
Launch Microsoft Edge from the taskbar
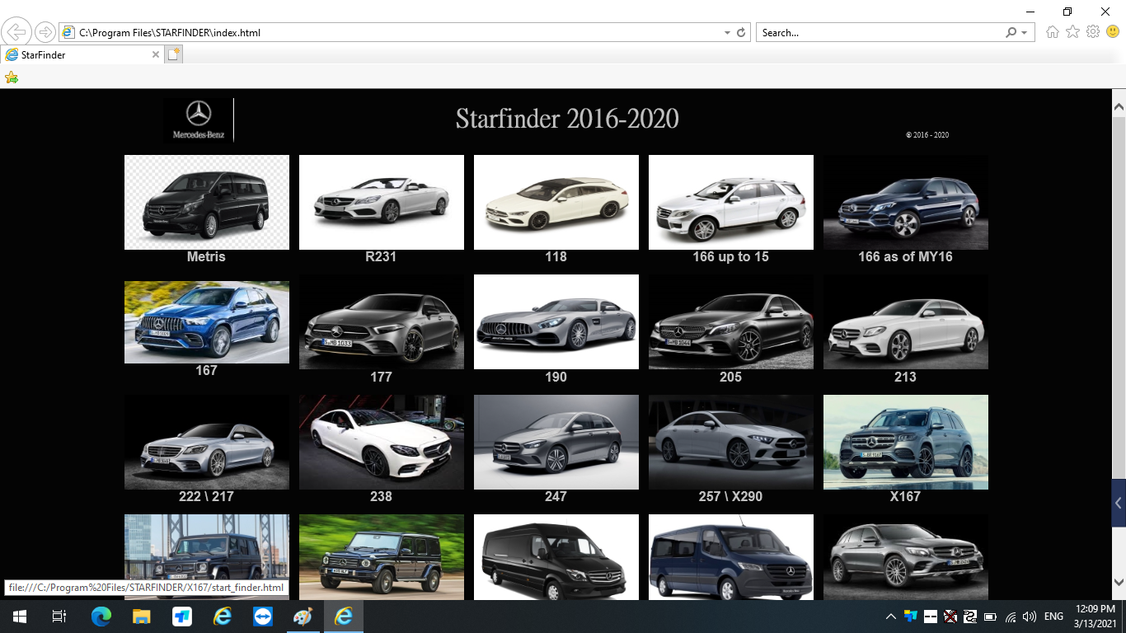click(101, 617)
